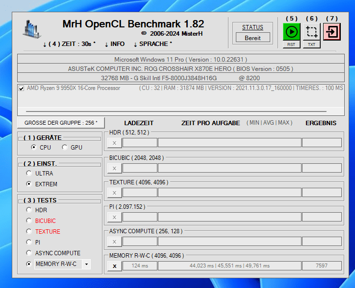Click the X button in ASYNC COMPUTE row
Image resolution: width=355 pixels, height=288 pixels.
115,242
